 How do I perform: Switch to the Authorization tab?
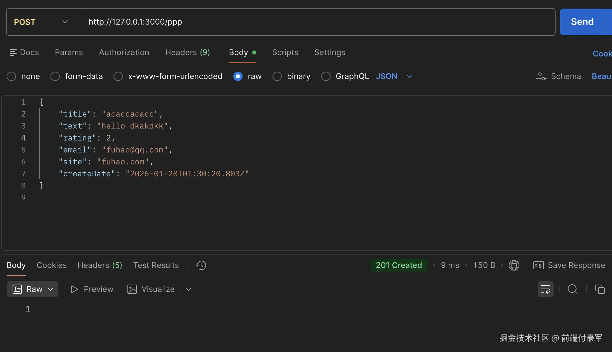pyautogui.click(x=124, y=52)
